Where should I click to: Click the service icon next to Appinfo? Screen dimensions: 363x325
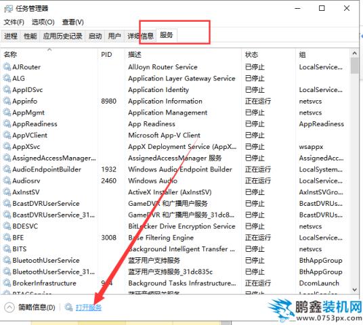tap(7, 101)
